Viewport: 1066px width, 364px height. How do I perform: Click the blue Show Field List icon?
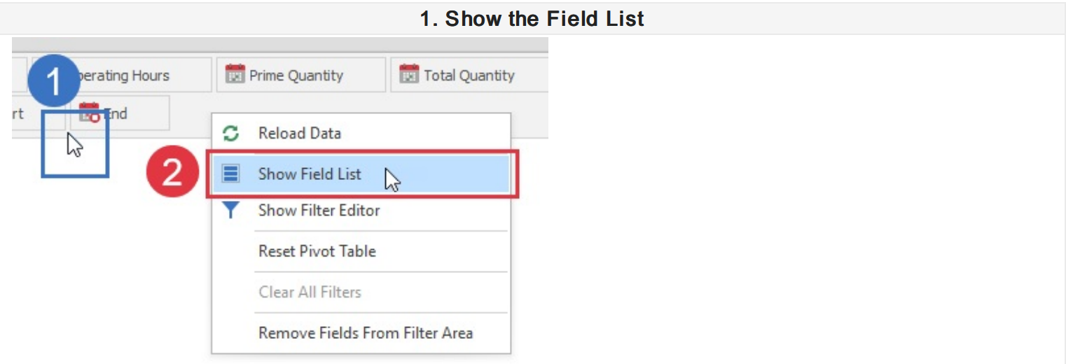coord(230,173)
